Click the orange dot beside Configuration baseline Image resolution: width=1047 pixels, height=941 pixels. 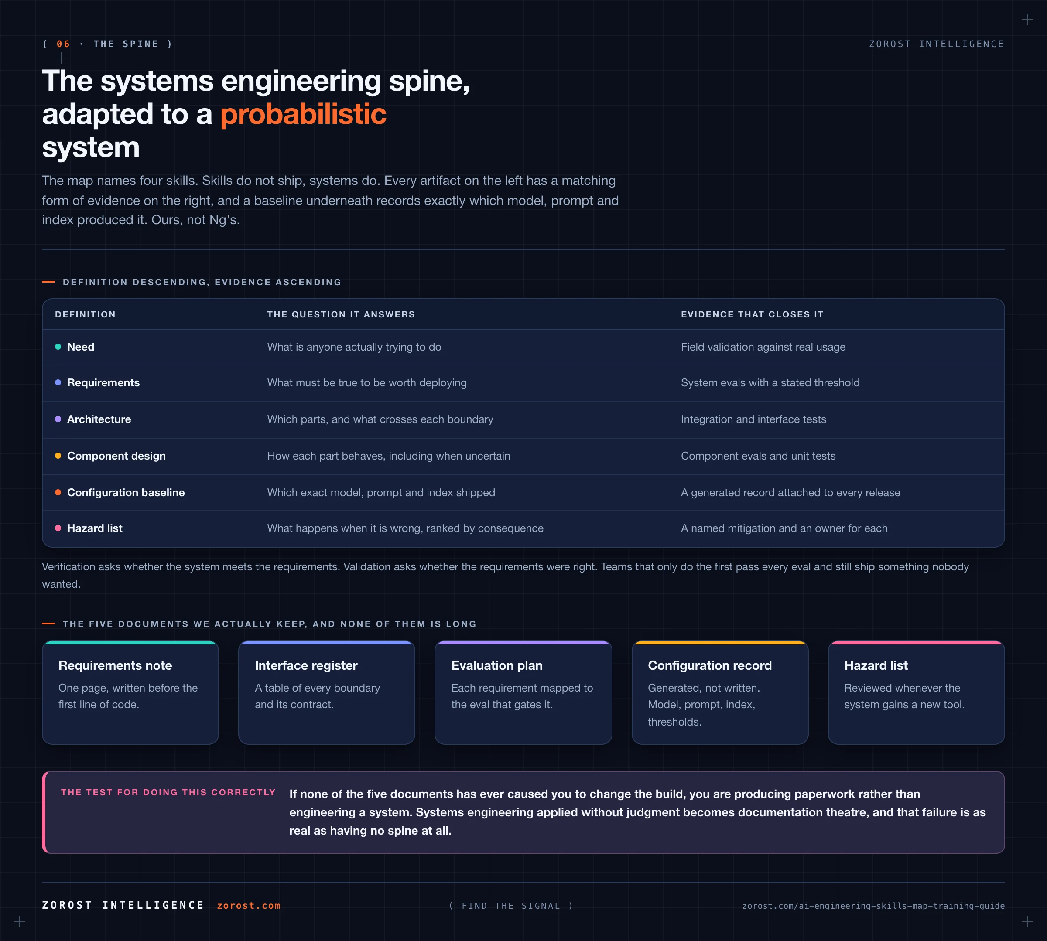click(58, 493)
